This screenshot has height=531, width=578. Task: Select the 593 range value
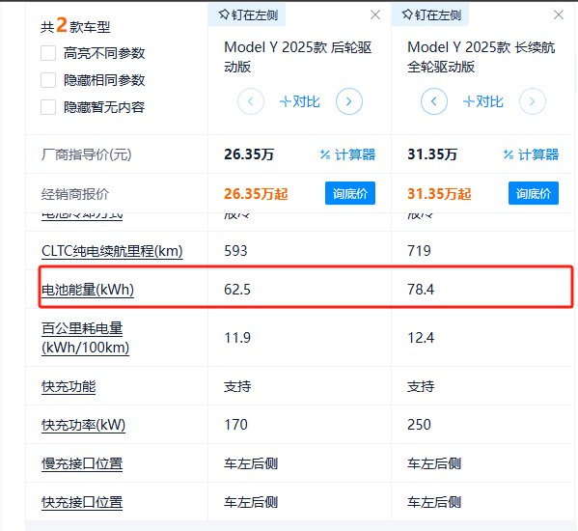pos(235,251)
